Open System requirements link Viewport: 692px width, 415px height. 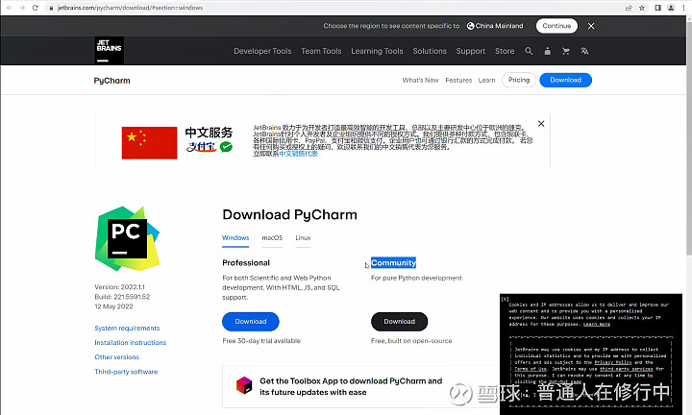pos(127,329)
